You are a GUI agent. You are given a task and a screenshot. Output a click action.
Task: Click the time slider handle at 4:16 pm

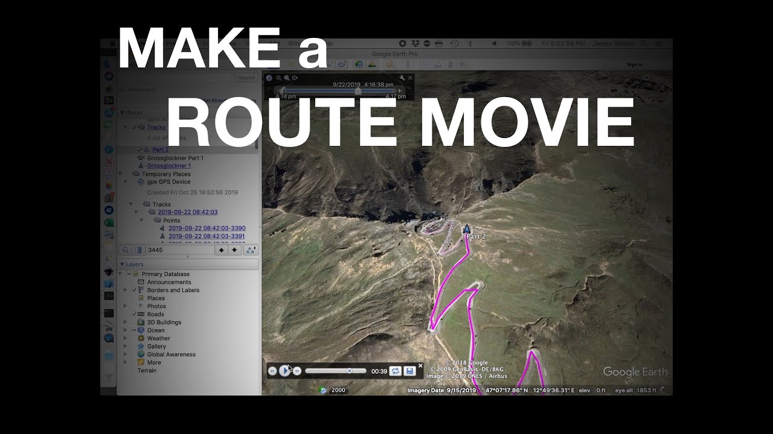tap(358, 91)
